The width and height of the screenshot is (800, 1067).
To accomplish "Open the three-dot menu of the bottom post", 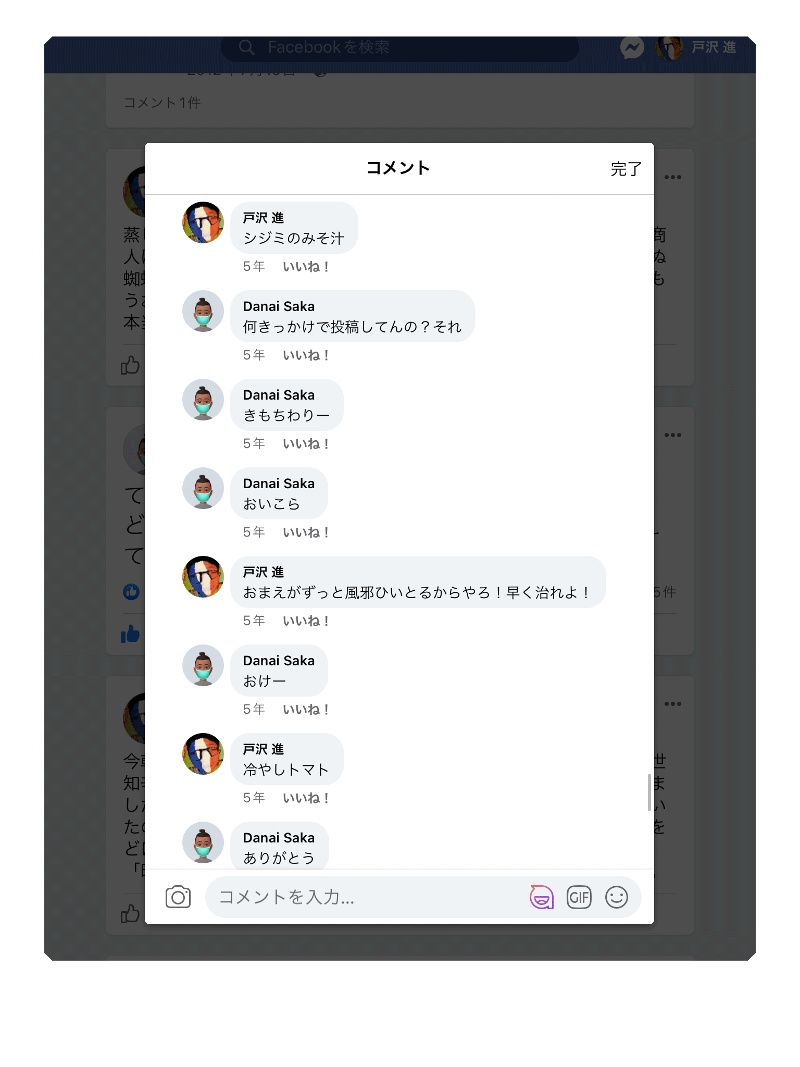I will (x=673, y=704).
